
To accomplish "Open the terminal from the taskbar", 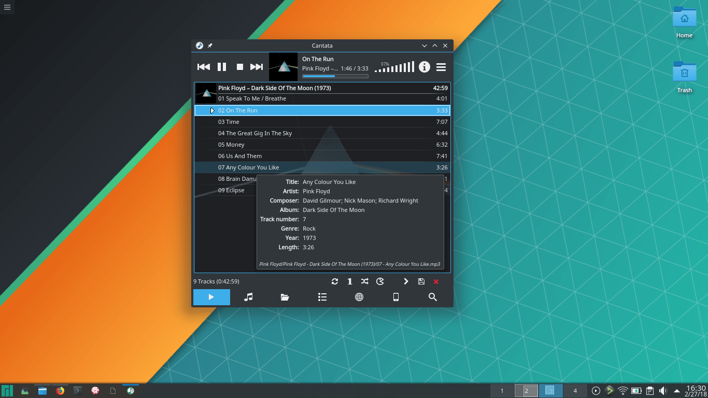I will (x=78, y=391).
